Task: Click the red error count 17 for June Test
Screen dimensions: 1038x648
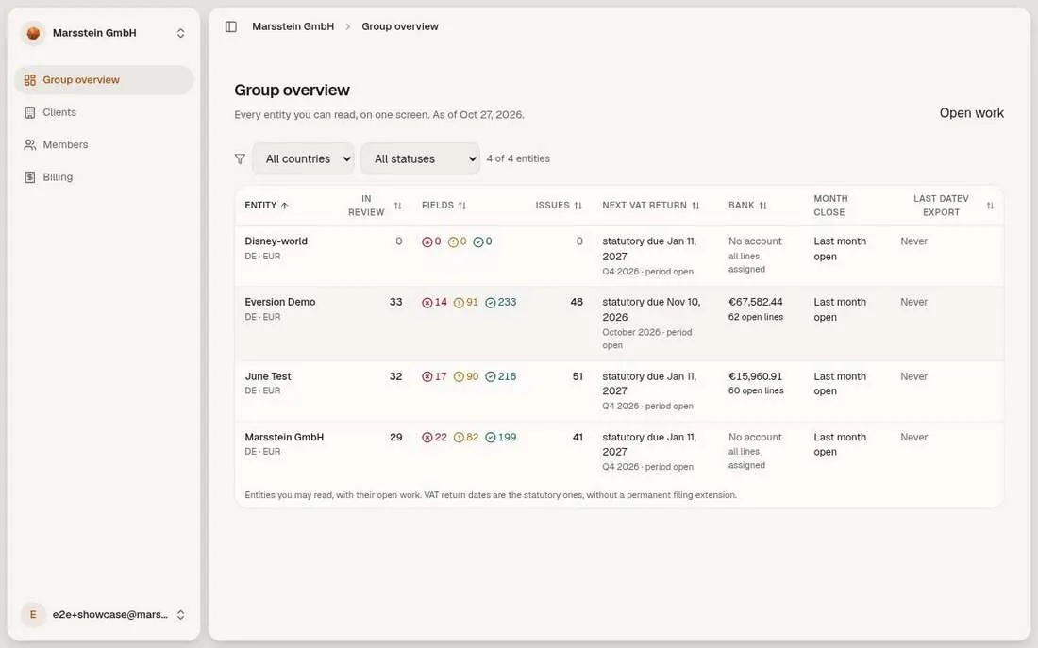Action: [x=435, y=376]
